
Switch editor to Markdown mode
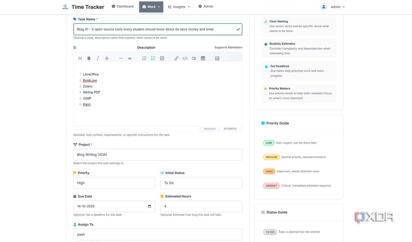(x=210, y=129)
